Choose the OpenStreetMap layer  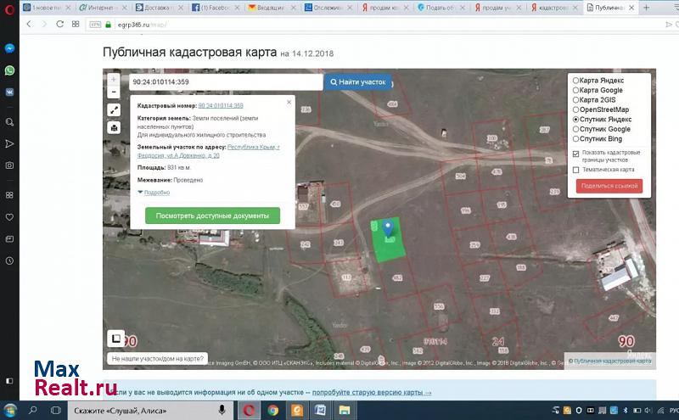pos(576,109)
